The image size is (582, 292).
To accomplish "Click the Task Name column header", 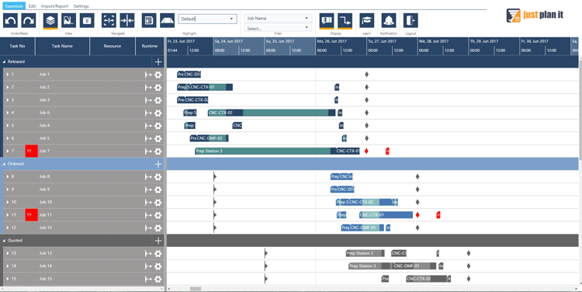I will tap(62, 46).
